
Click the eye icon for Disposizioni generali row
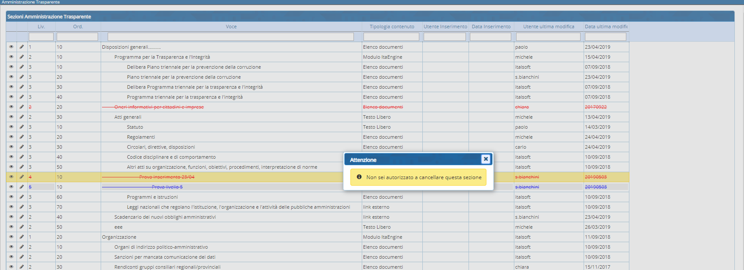tap(11, 47)
